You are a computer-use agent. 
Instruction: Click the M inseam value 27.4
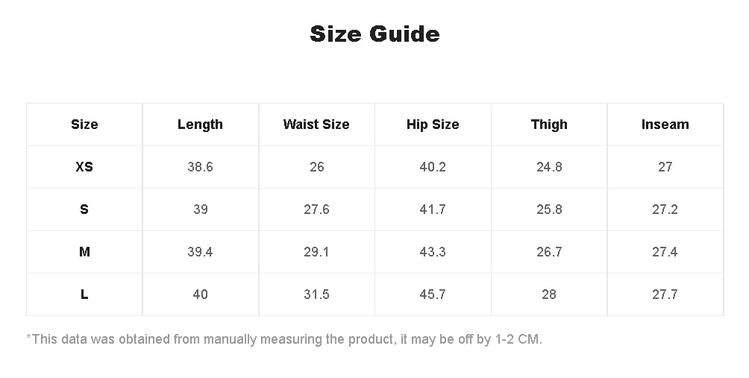[665, 252]
